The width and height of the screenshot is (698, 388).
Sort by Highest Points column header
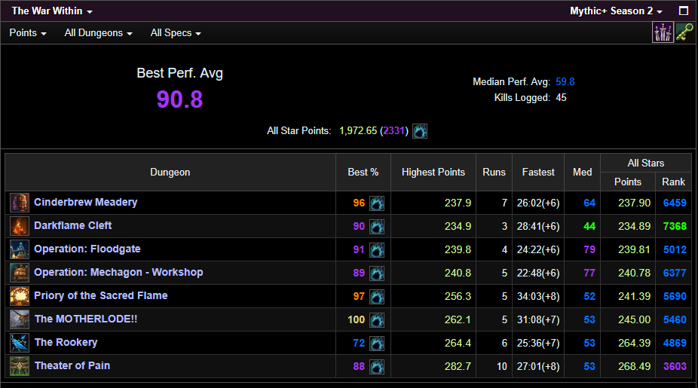433,173
